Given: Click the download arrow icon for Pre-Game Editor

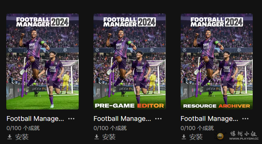Looking at the screenshot, I should [x=96, y=137].
